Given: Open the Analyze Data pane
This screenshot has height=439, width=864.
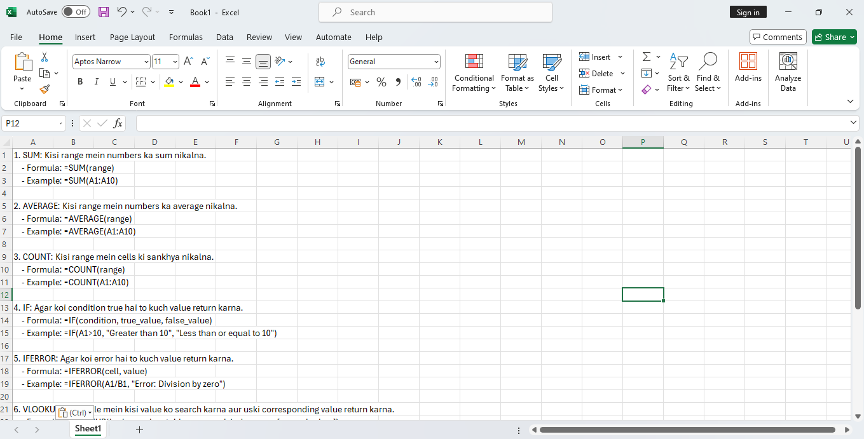Looking at the screenshot, I should [788, 72].
